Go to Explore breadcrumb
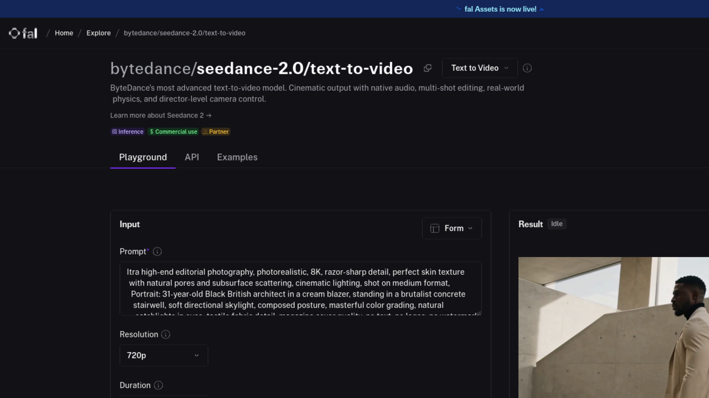 coord(99,33)
